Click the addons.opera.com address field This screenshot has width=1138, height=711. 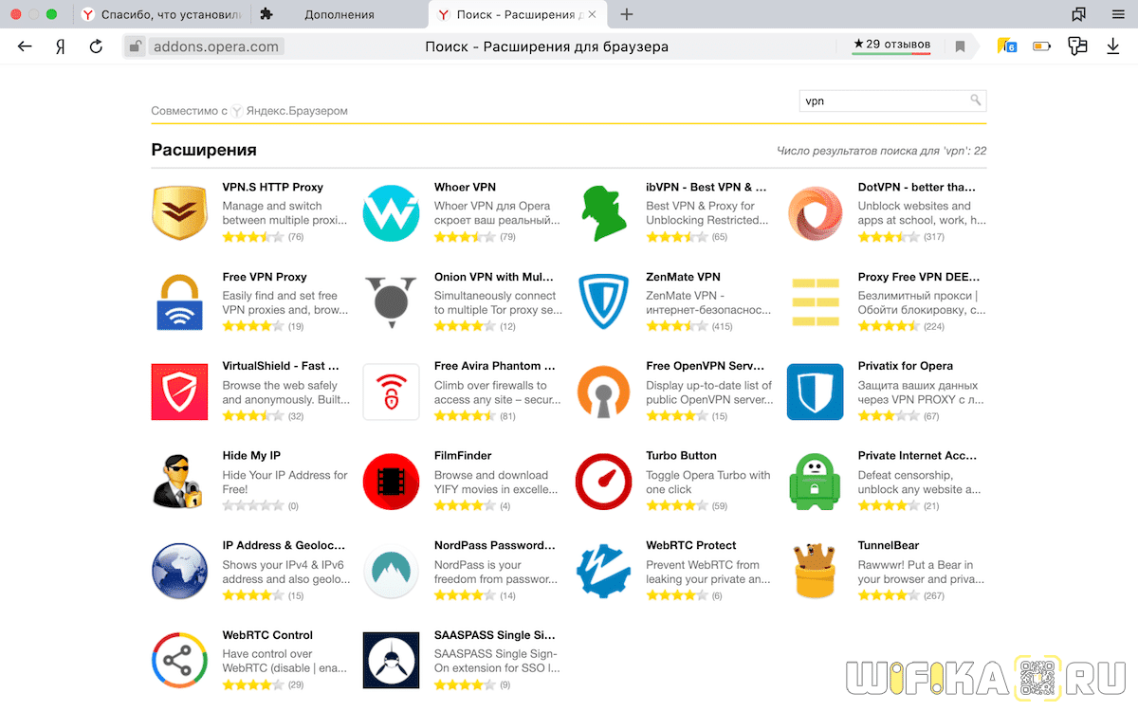pyautogui.click(x=217, y=46)
